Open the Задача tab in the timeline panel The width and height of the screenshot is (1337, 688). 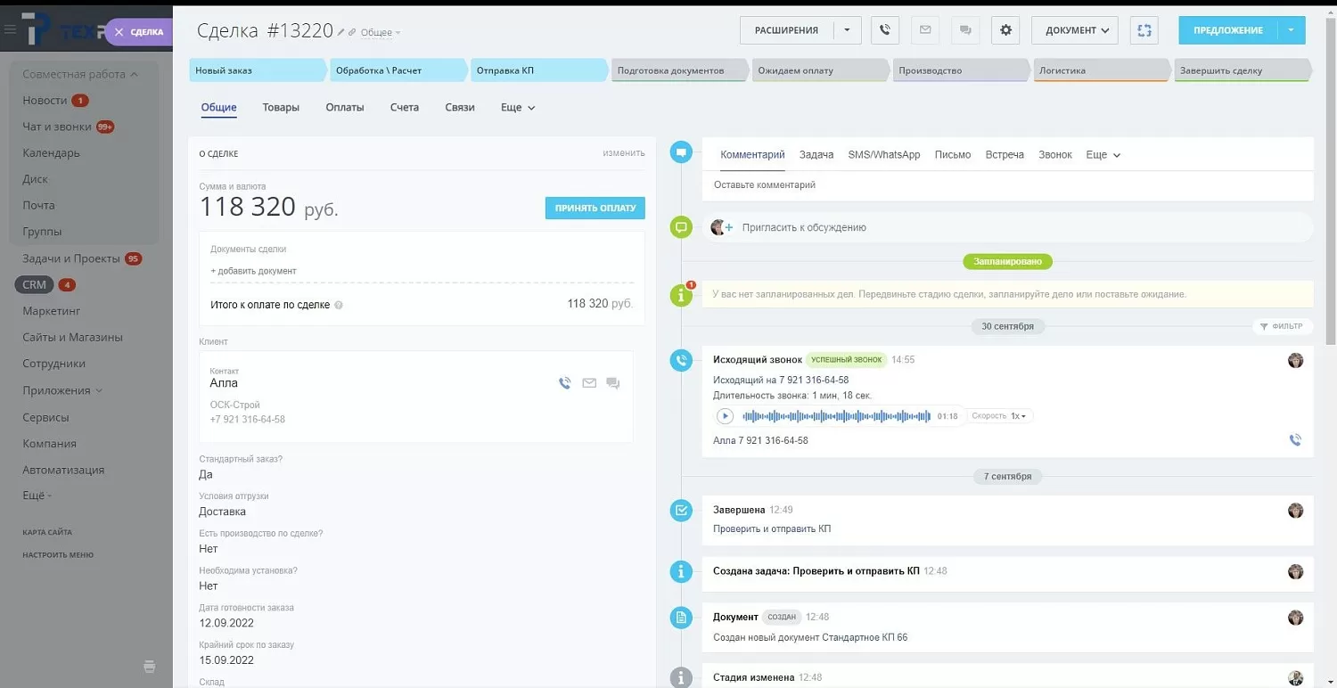coord(816,154)
